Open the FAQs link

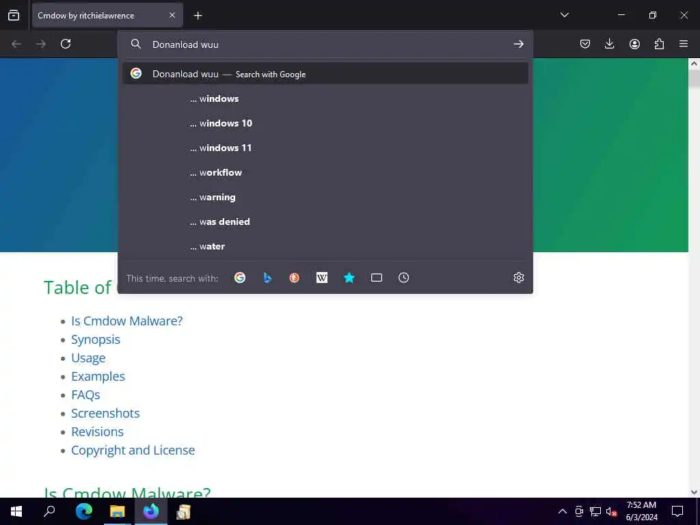click(85, 394)
